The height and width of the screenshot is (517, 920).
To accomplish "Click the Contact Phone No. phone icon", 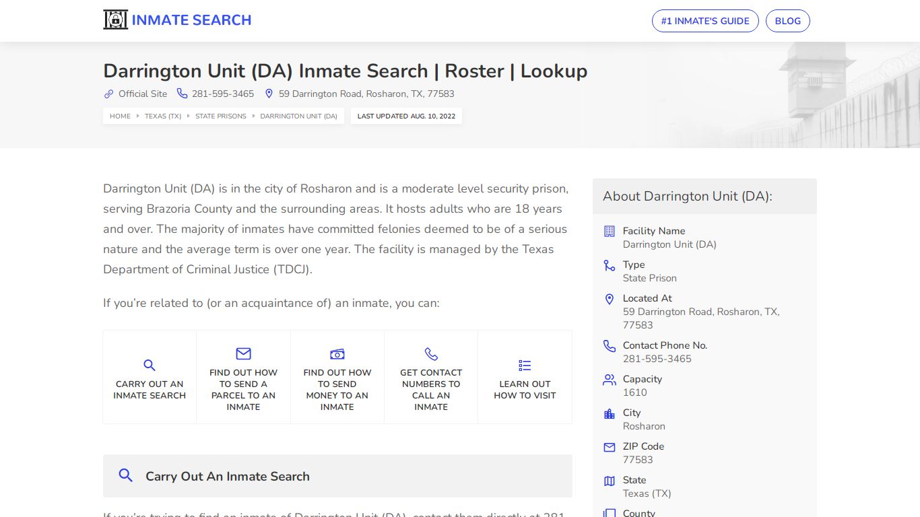I will coord(610,346).
